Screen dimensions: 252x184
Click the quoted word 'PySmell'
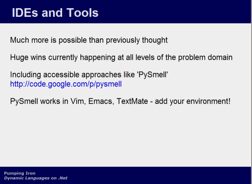pos(153,75)
